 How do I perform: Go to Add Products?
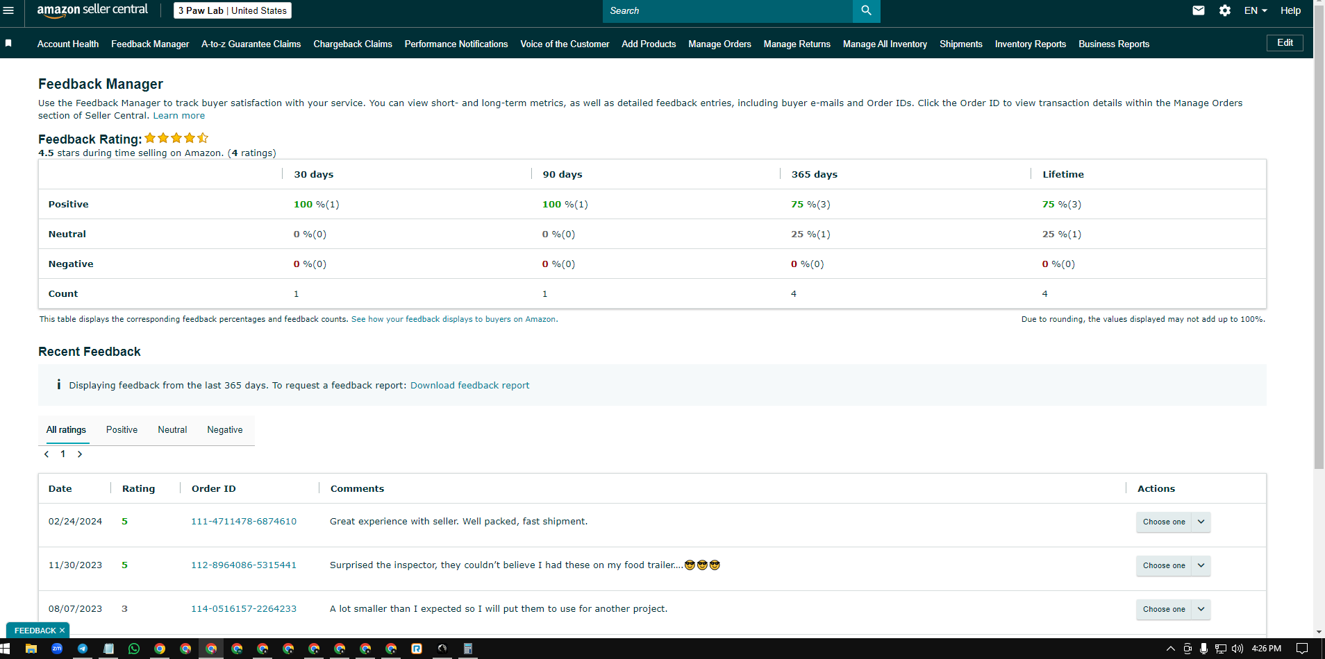(649, 44)
